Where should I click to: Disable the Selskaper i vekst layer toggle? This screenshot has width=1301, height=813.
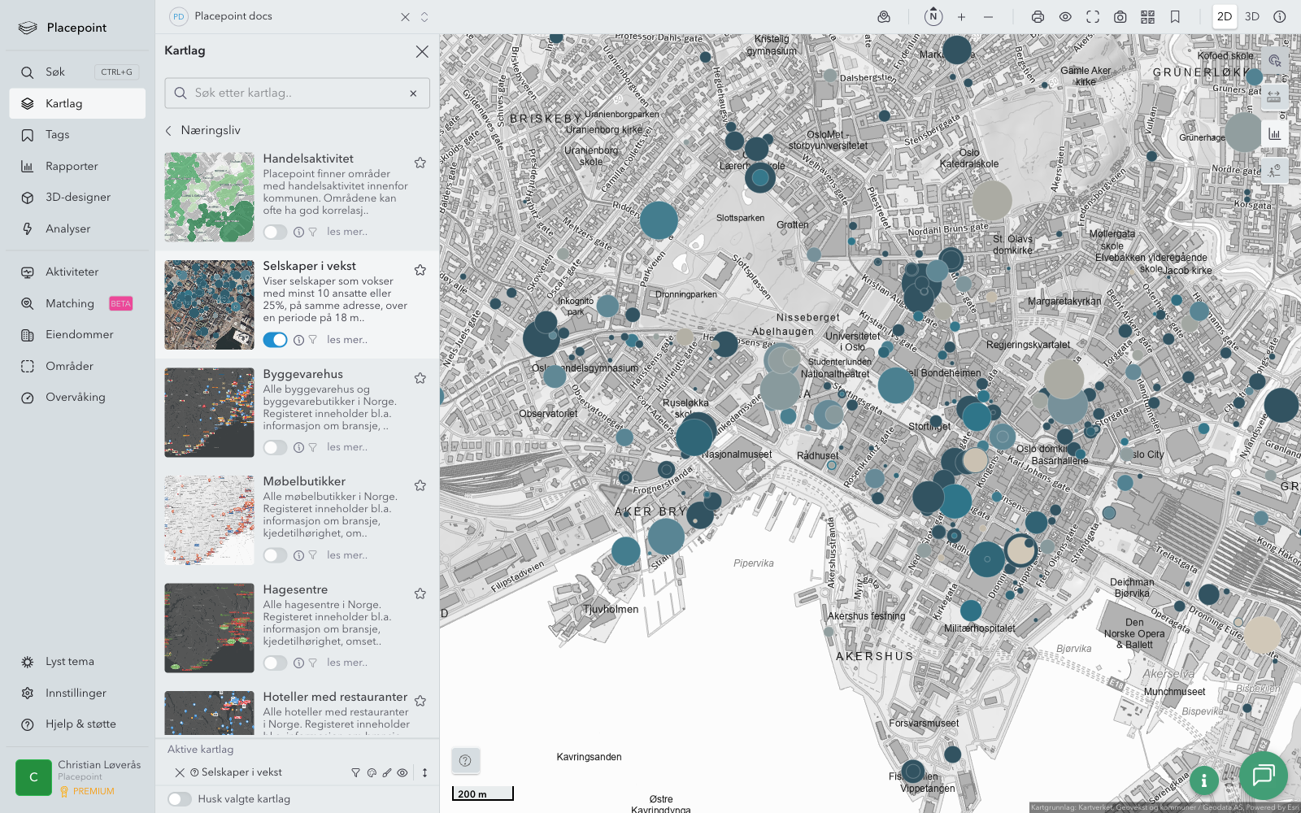coord(275,340)
